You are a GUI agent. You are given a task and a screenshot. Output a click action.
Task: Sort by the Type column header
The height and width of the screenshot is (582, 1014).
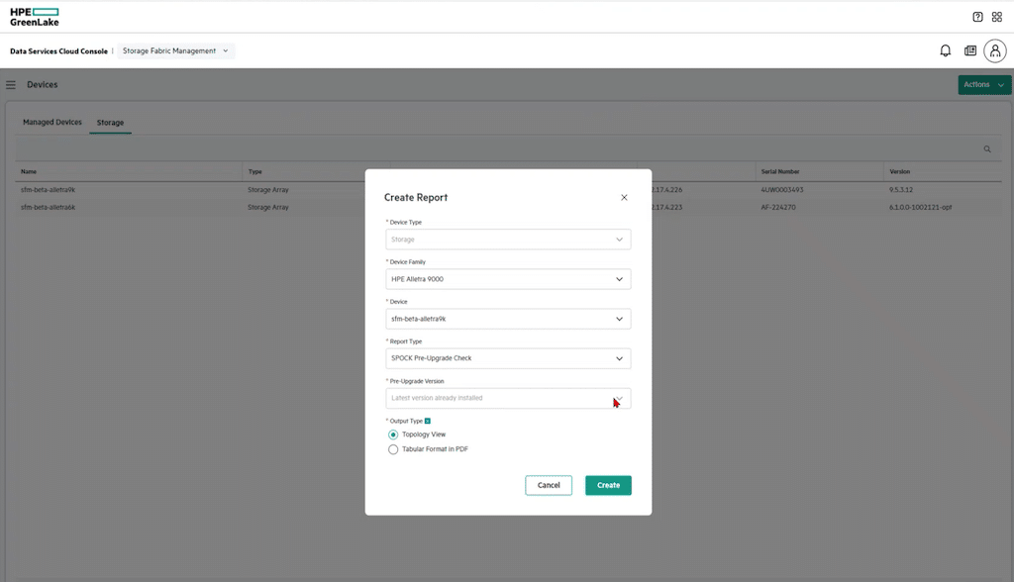(x=254, y=172)
